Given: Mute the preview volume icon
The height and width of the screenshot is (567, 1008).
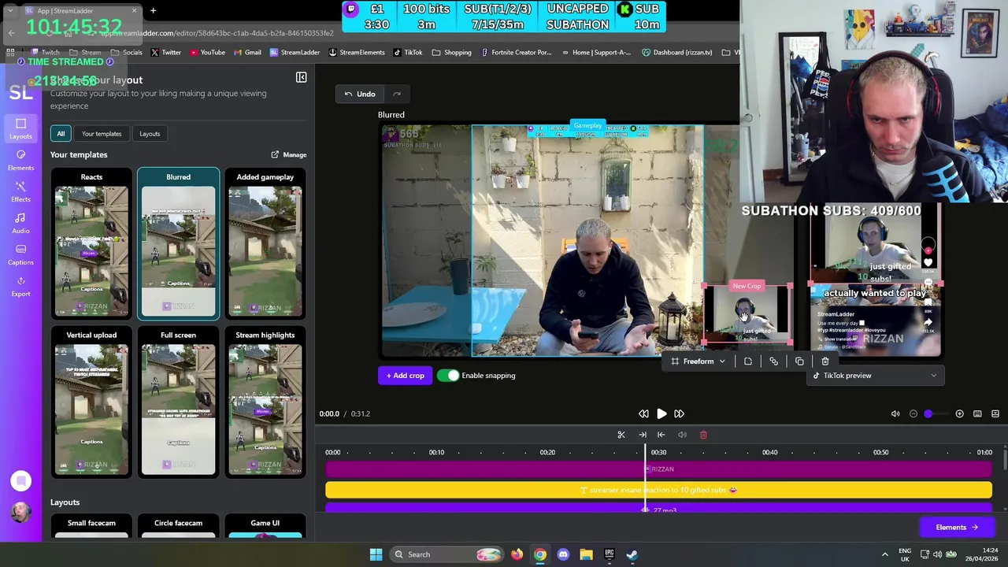Looking at the screenshot, I should (895, 413).
